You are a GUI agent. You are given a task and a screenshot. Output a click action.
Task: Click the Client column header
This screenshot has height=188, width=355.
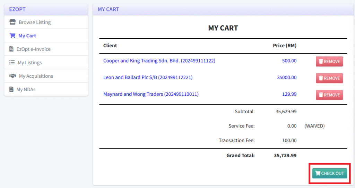pos(110,46)
